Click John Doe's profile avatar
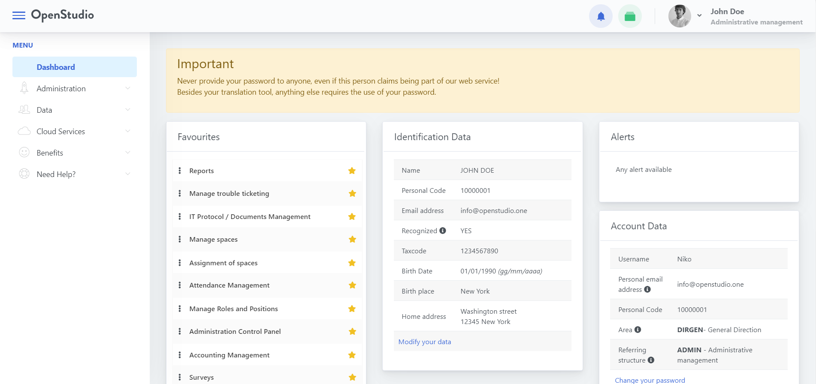 pyautogui.click(x=680, y=16)
